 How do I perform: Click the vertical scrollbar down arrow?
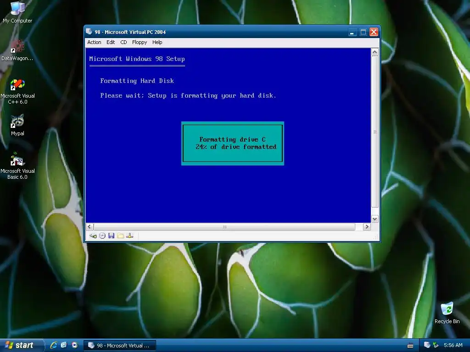pyautogui.click(x=375, y=219)
